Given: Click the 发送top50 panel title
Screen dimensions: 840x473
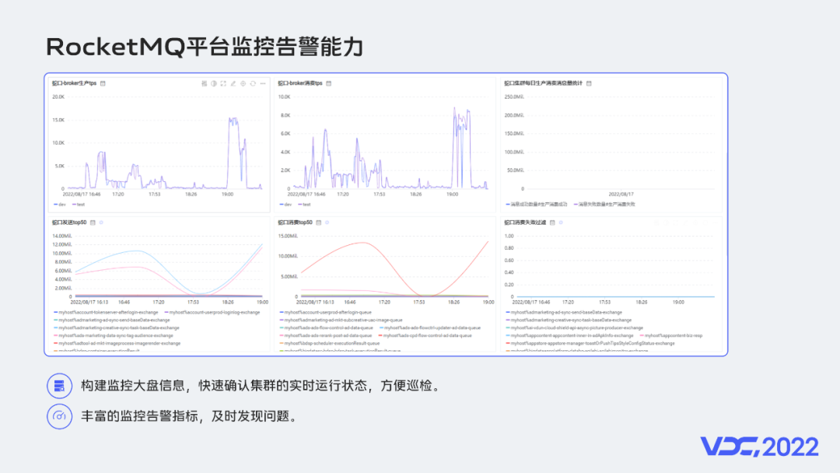Looking at the screenshot, I should coord(69,222).
